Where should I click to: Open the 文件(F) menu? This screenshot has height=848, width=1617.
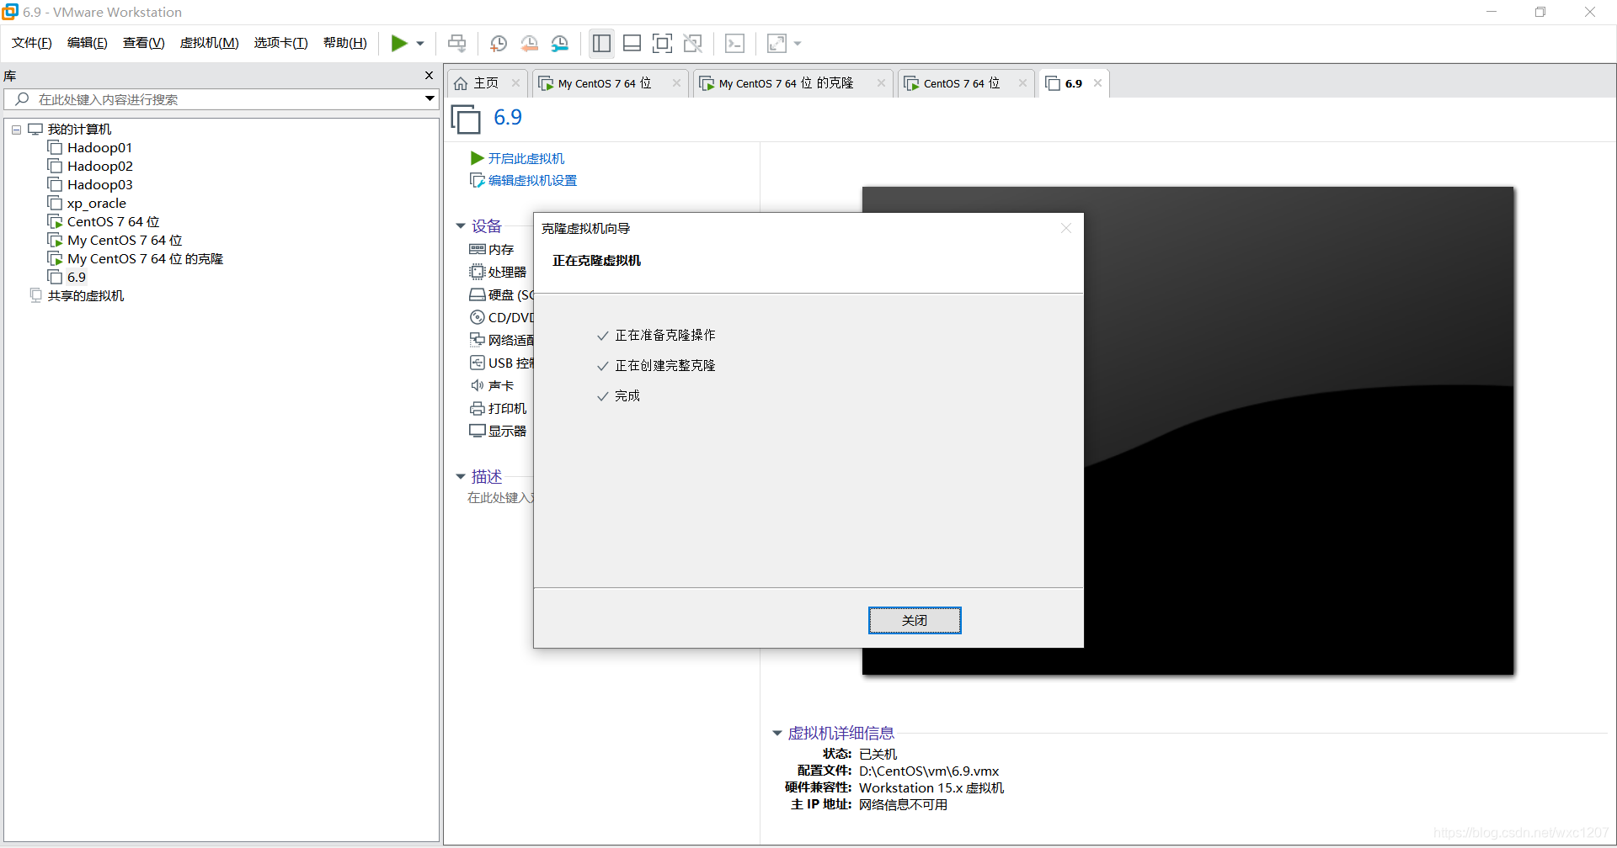point(32,43)
